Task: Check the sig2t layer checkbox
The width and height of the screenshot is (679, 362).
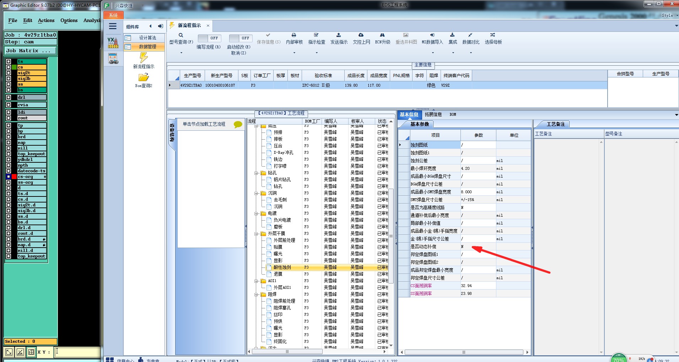Action: click(x=9, y=73)
